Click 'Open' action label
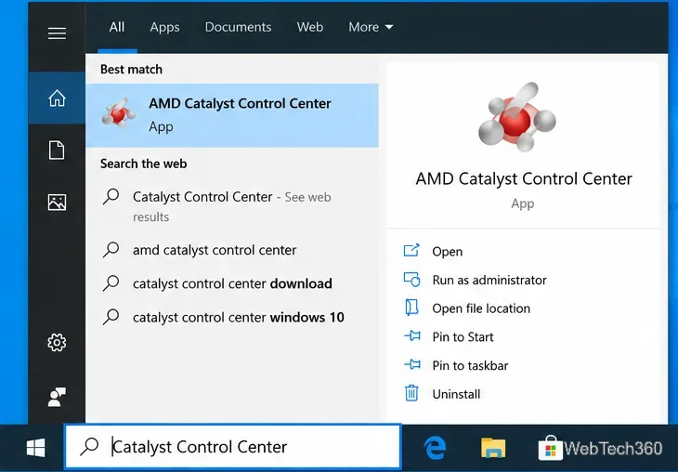The width and height of the screenshot is (678, 472). pos(447,252)
